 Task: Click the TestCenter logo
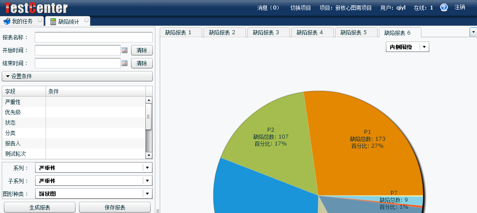point(36,8)
